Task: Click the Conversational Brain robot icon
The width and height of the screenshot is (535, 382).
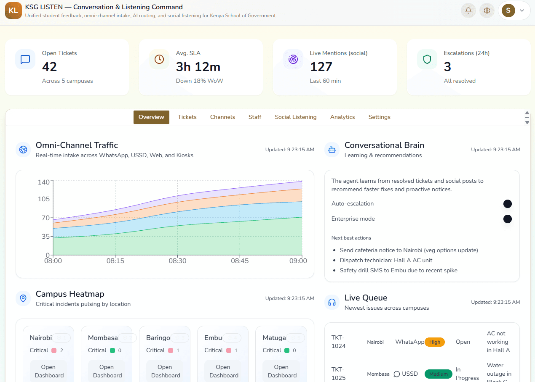Action: tap(332, 150)
